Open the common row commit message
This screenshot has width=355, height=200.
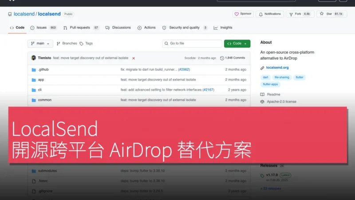click(158, 100)
